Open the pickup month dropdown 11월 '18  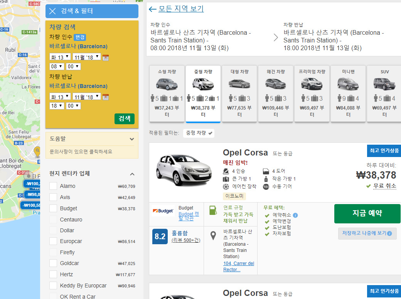point(87,57)
